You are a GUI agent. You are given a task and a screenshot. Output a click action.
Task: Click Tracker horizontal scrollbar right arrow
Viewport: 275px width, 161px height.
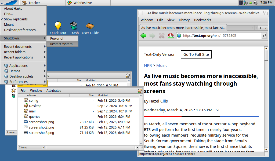(137, 148)
